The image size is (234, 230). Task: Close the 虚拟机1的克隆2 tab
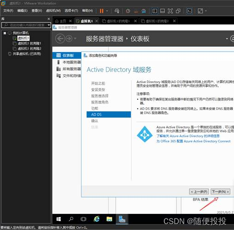(174, 21)
